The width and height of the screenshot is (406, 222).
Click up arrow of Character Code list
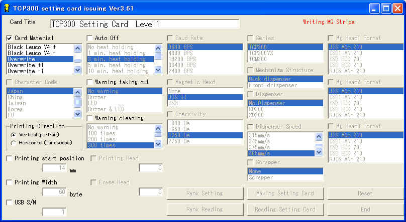coord(77,92)
